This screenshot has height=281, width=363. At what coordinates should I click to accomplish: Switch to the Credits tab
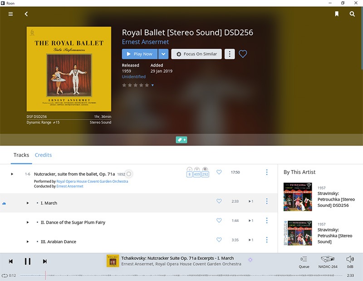(x=43, y=155)
